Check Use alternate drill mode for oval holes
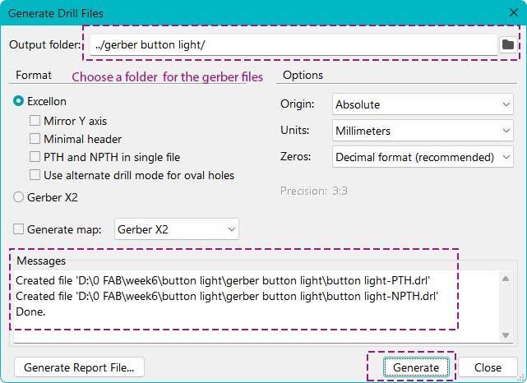 click(x=35, y=175)
